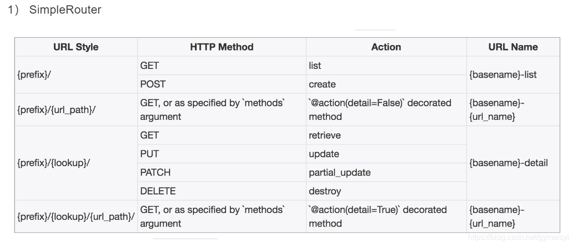Select the HTTP Method column header
Viewport: 573px width, 246px height.
click(222, 47)
